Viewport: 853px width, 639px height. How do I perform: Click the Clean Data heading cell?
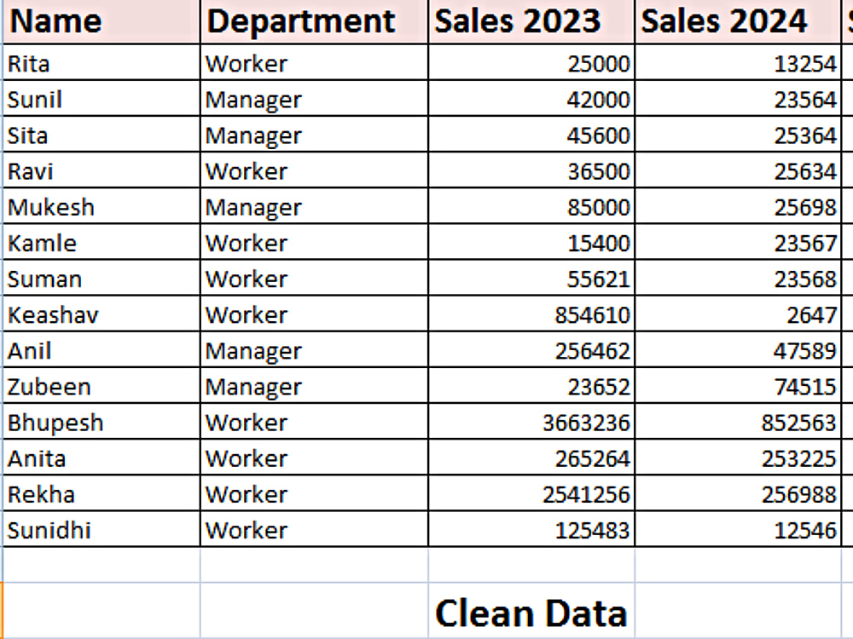click(531, 610)
